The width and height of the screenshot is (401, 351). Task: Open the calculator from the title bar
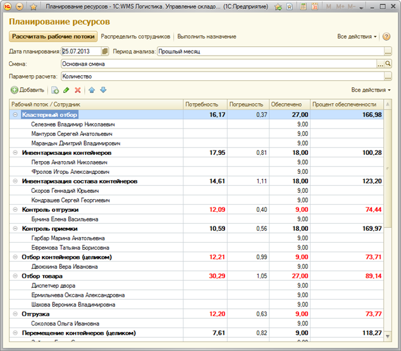coord(304,6)
